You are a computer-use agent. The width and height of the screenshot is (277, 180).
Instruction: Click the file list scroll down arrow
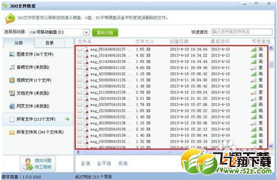[271, 146]
